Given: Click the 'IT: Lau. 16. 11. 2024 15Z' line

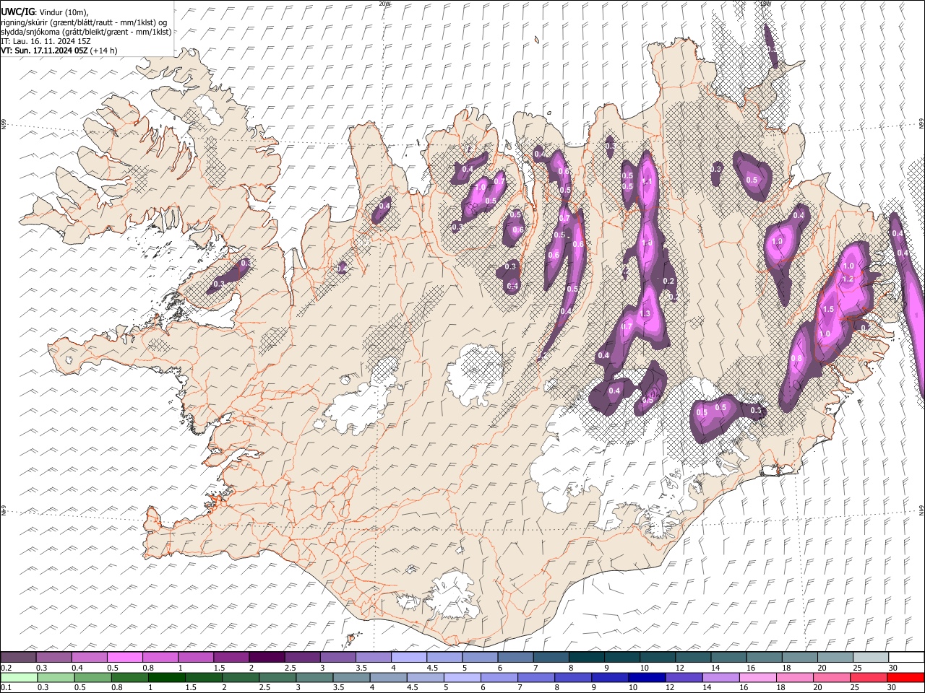Looking at the screenshot, I should 46,41.
